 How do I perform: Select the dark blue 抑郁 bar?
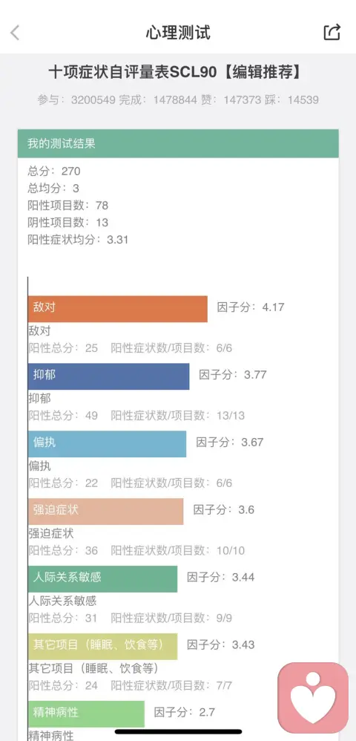pos(108,376)
